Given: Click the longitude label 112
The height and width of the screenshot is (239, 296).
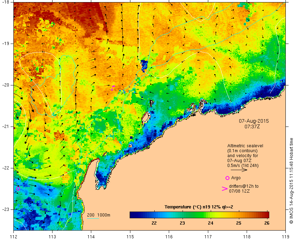Looking at the screenshot, I should tap(14, 237).
